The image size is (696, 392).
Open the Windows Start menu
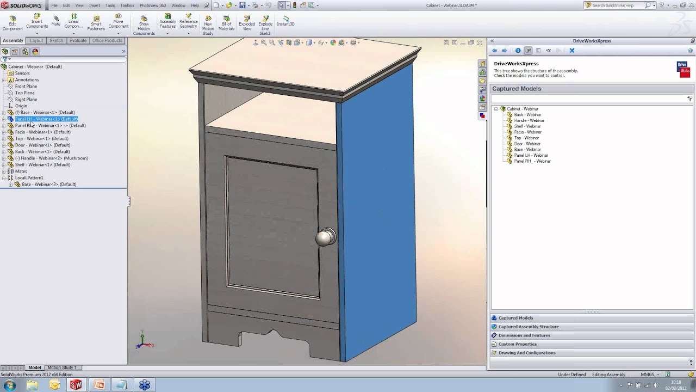click(x=9, y=385)
